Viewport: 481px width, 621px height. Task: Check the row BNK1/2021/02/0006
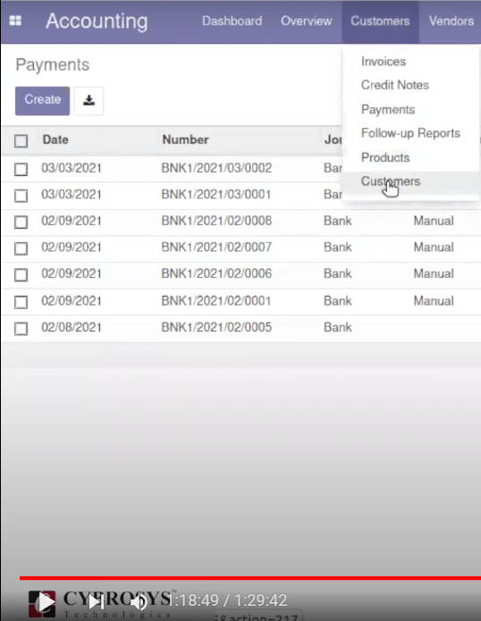pos(21,274)
